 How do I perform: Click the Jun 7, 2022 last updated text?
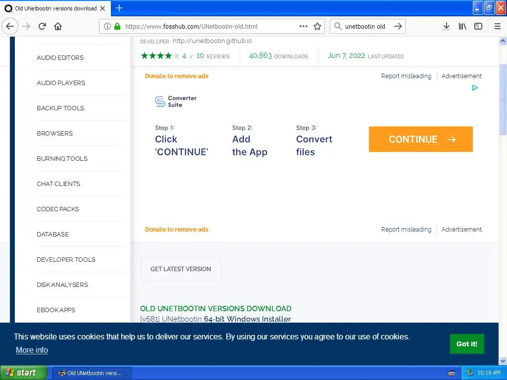coord(366,56)
